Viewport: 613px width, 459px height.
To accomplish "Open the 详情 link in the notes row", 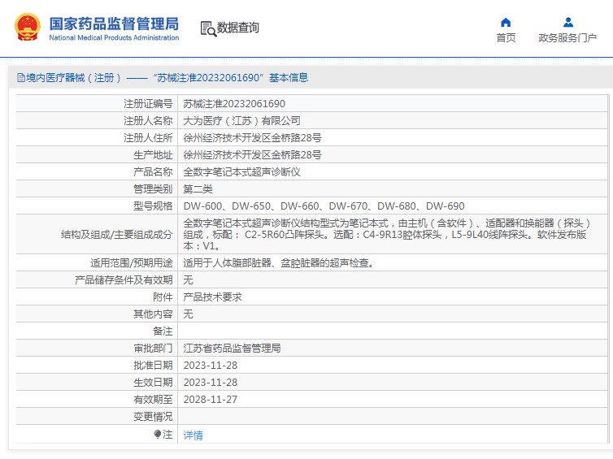I will pyautogui.click(x=193, y=435).
